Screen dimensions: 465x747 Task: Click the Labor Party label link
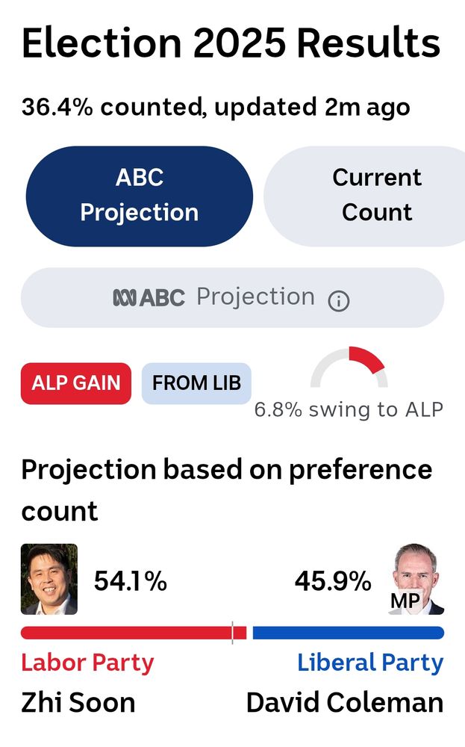coord(87,662)
